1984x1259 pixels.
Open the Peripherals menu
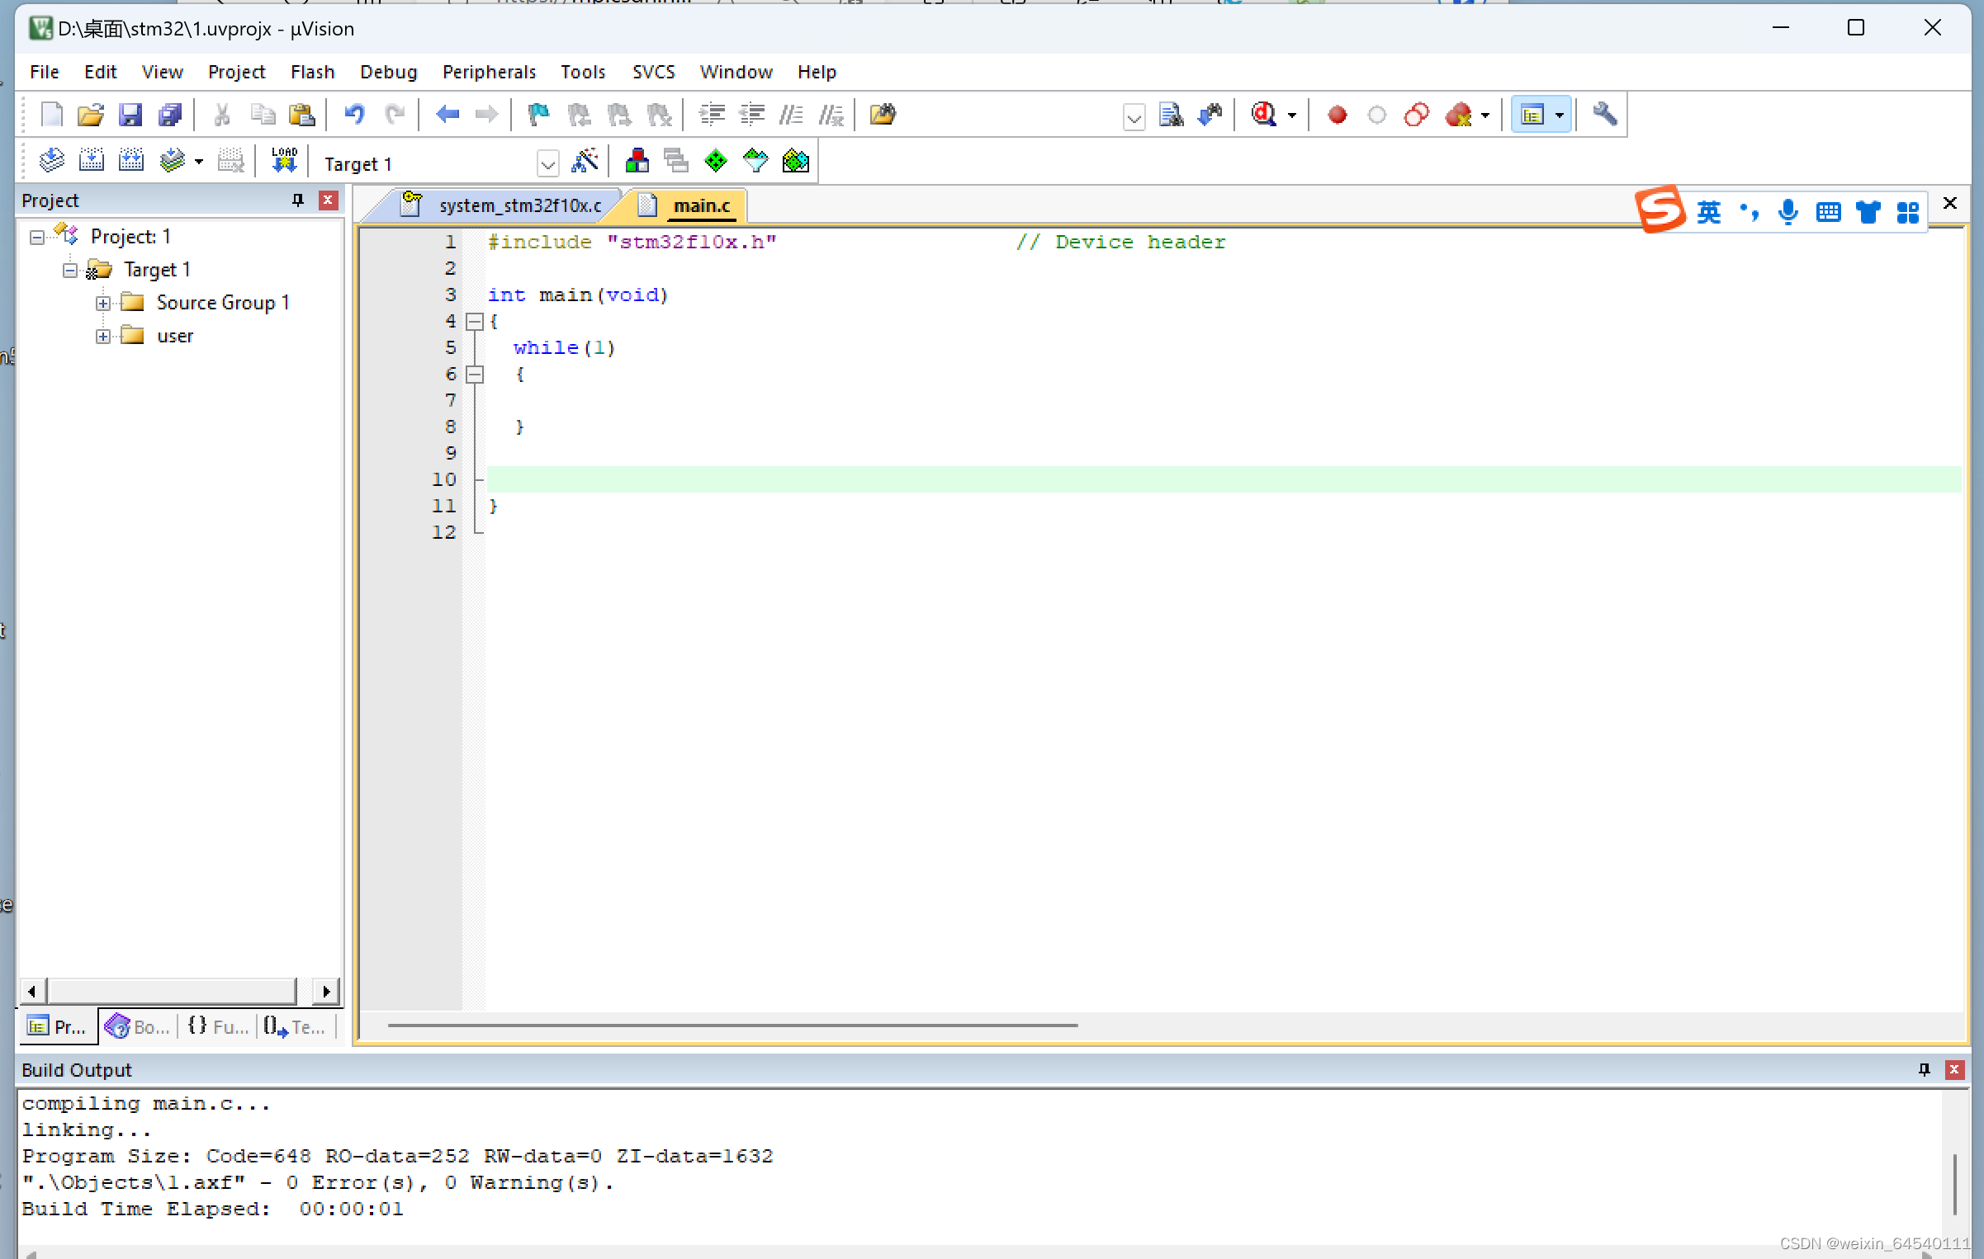click(x=489, y=72)
